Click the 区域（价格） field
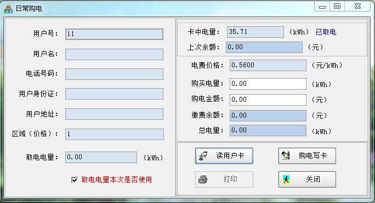The height and width of the screenshot is (203, 375). click(x=115, y=134)
